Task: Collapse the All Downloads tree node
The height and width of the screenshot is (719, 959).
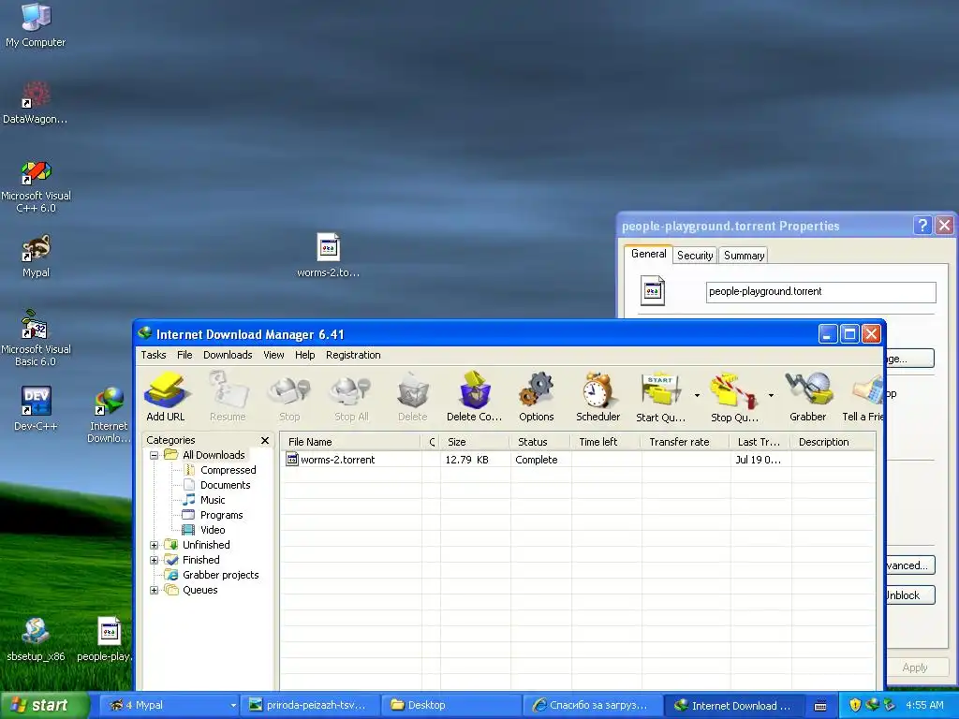Action: coord(155,455)
